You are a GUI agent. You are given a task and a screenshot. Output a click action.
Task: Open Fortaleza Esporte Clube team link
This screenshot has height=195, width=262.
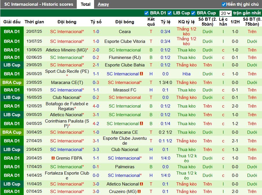tap(67, 175)
